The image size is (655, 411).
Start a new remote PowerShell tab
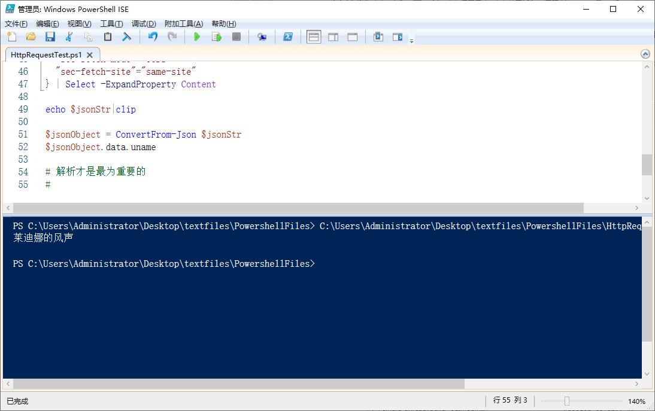click(x=262, y=37)
